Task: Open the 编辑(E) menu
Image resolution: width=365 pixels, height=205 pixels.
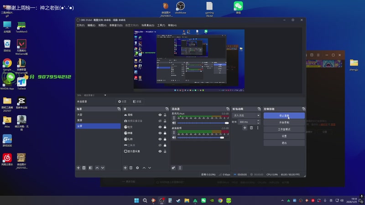Action: pyautogui.click(x=91, y=26)
